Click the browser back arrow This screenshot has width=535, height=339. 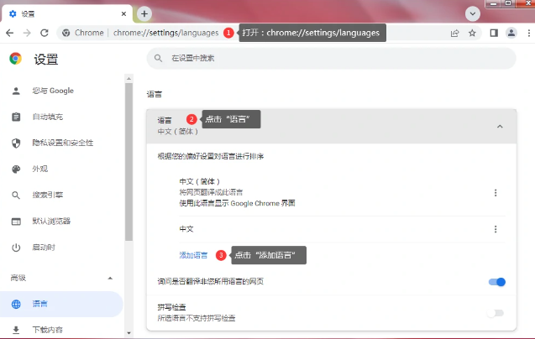9,33
